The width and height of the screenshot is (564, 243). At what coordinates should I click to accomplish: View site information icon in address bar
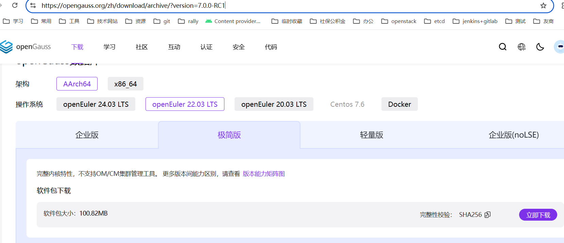33,5
